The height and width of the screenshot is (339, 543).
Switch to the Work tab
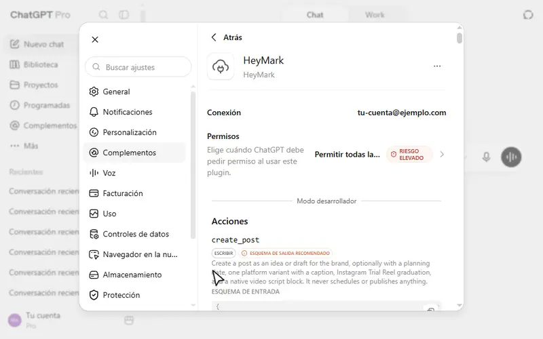pos(375,15)
